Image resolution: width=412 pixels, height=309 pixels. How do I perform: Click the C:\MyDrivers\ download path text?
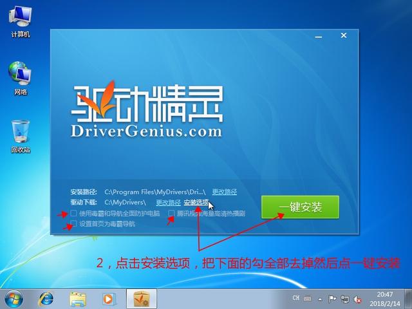125,203
